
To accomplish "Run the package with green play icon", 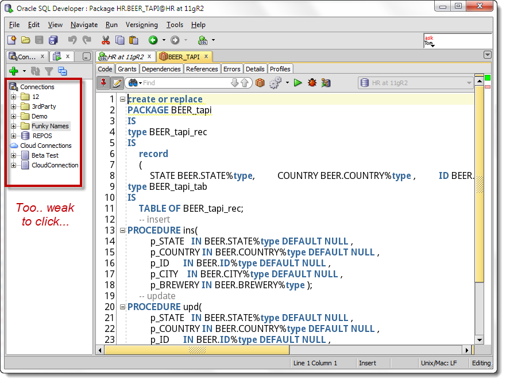I will pos(298,83).
